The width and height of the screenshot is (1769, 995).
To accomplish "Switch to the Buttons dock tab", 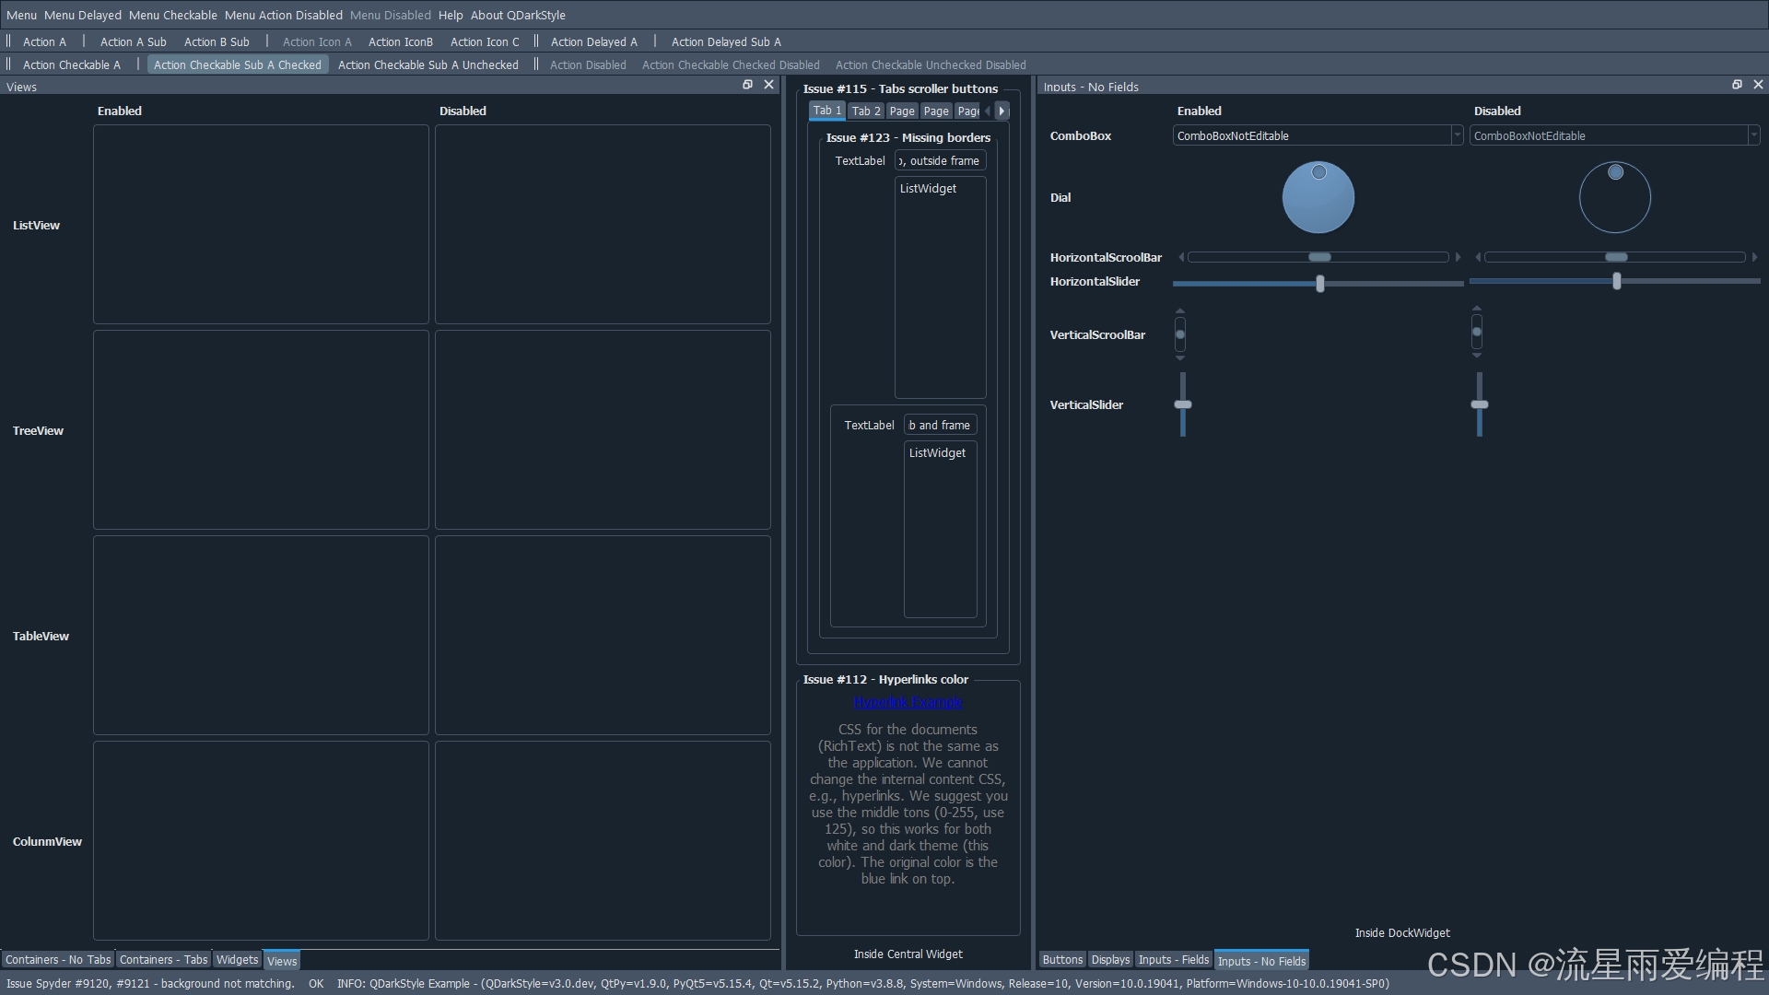I will point(1061,960).
